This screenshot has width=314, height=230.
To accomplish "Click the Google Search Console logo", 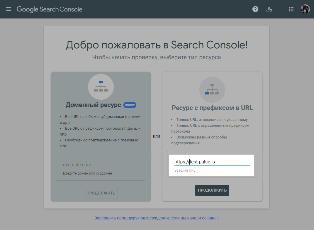I will click(x=50, y=9).
